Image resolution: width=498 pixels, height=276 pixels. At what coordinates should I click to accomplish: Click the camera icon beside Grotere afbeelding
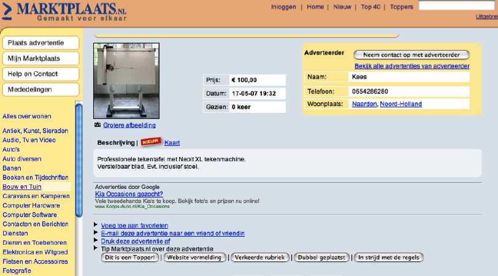point(97,125)
